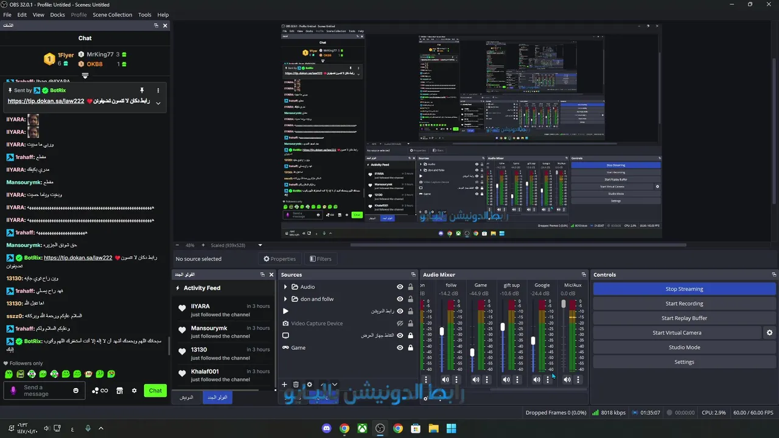Toggle lock on don and follw group
Screen dimensions: 779x438
point(411,299)
